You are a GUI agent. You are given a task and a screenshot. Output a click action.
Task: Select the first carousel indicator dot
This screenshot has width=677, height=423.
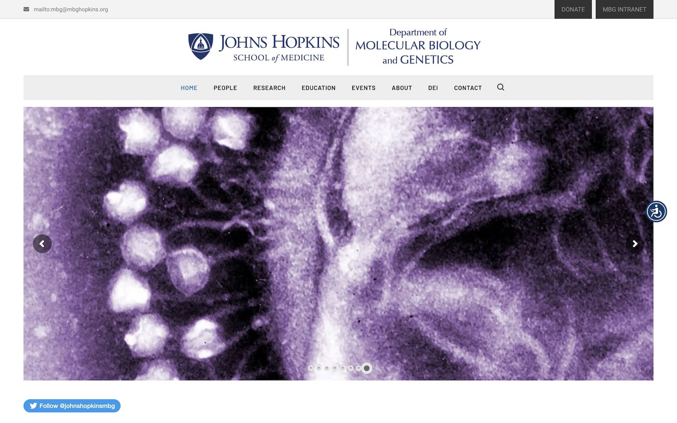(x=311, y=368)
